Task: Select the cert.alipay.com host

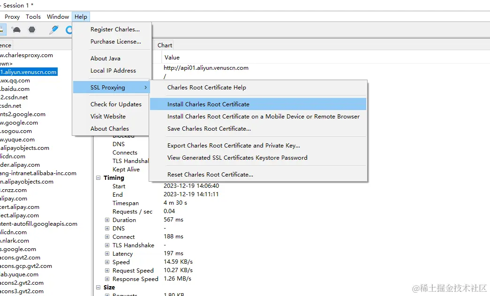Action: (x=20, y=207)
